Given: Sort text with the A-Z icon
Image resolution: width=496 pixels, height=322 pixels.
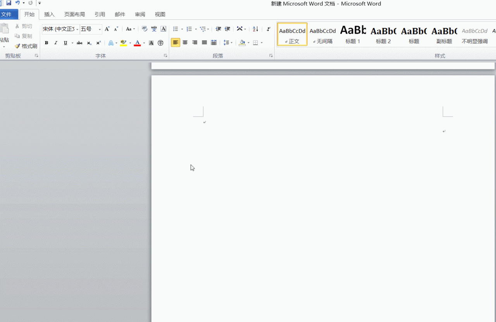Looking at the screenshot, I should click(255, 29).
